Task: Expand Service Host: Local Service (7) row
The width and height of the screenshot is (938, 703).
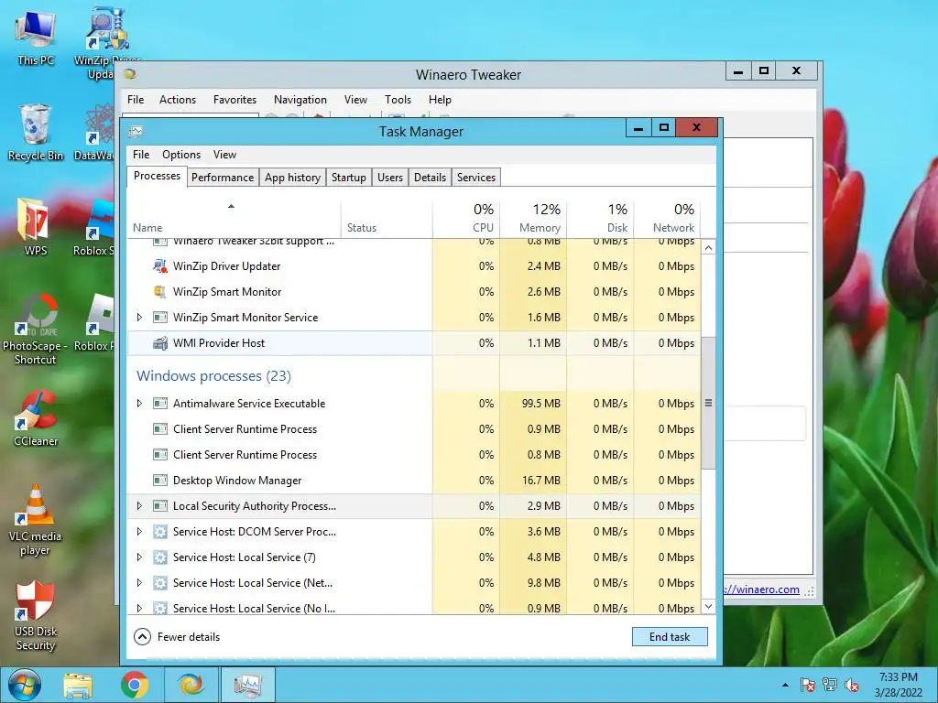Action: (139, 557)
